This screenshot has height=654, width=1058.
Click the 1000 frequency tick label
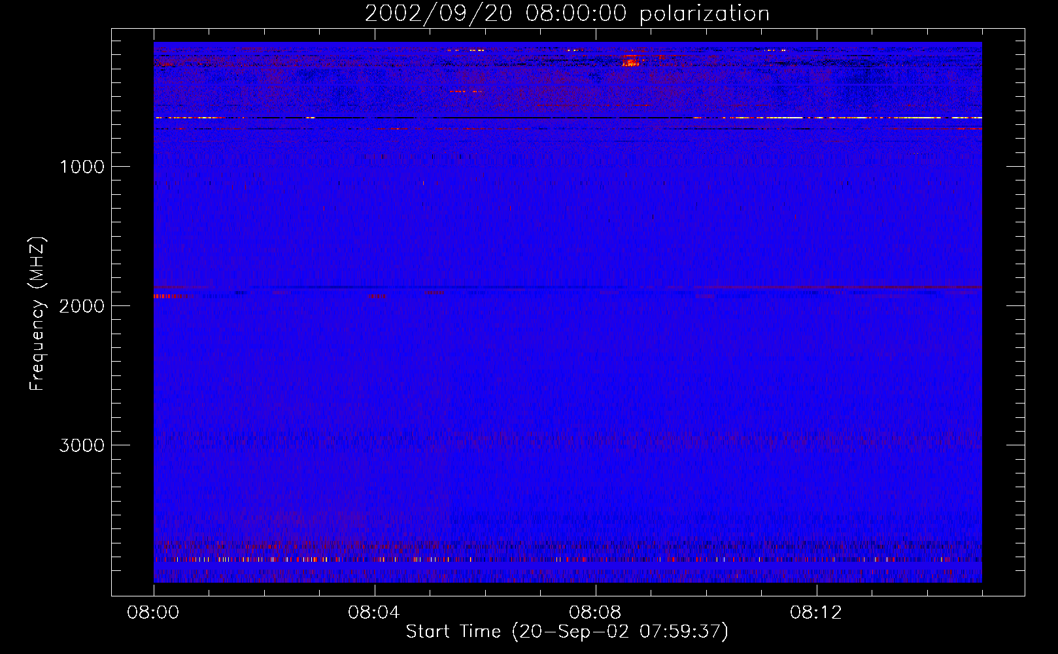(x=82, y=167)
